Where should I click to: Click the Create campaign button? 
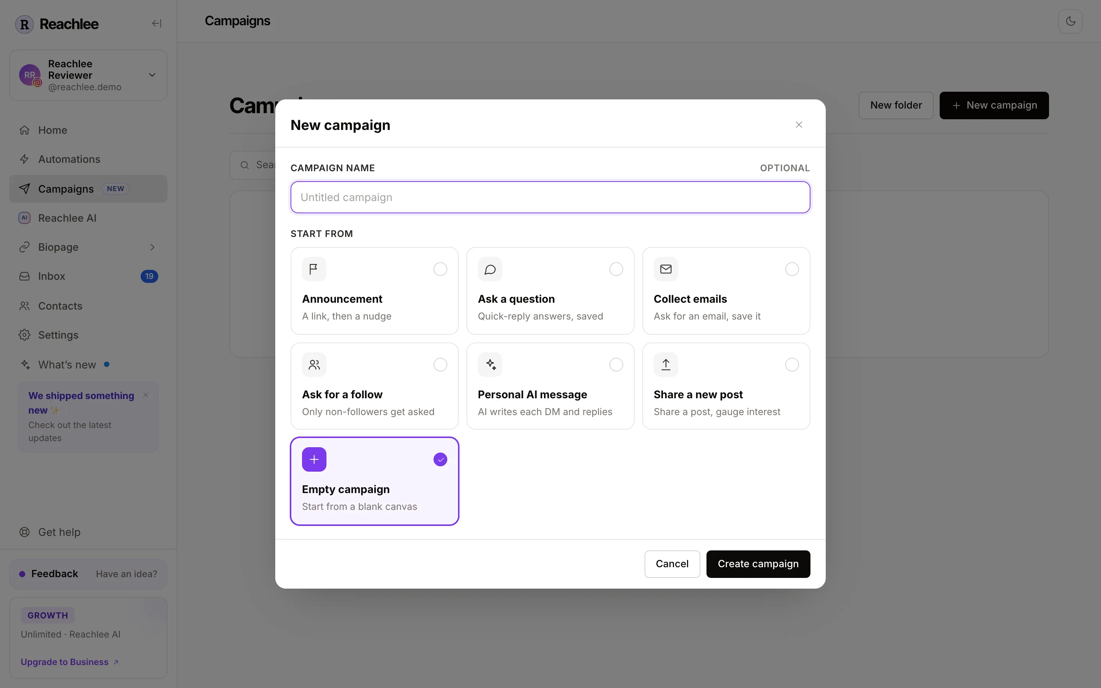pos(758,564)
